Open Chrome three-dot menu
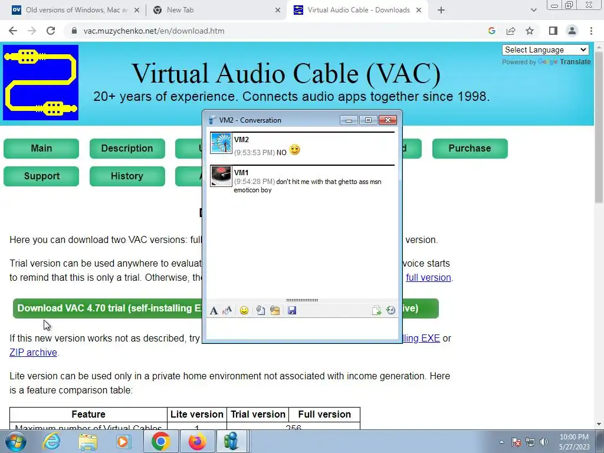 click(591, 31)
